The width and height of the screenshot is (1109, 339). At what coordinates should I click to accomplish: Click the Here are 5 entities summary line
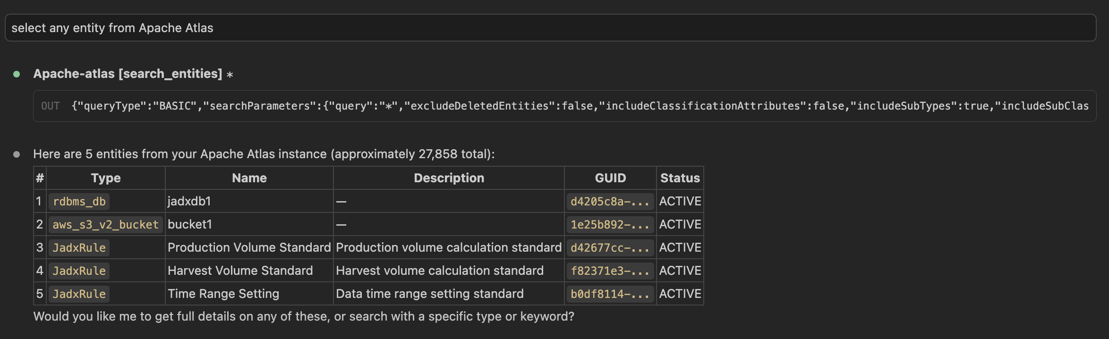pyautogui.click(x=264, y=154)
